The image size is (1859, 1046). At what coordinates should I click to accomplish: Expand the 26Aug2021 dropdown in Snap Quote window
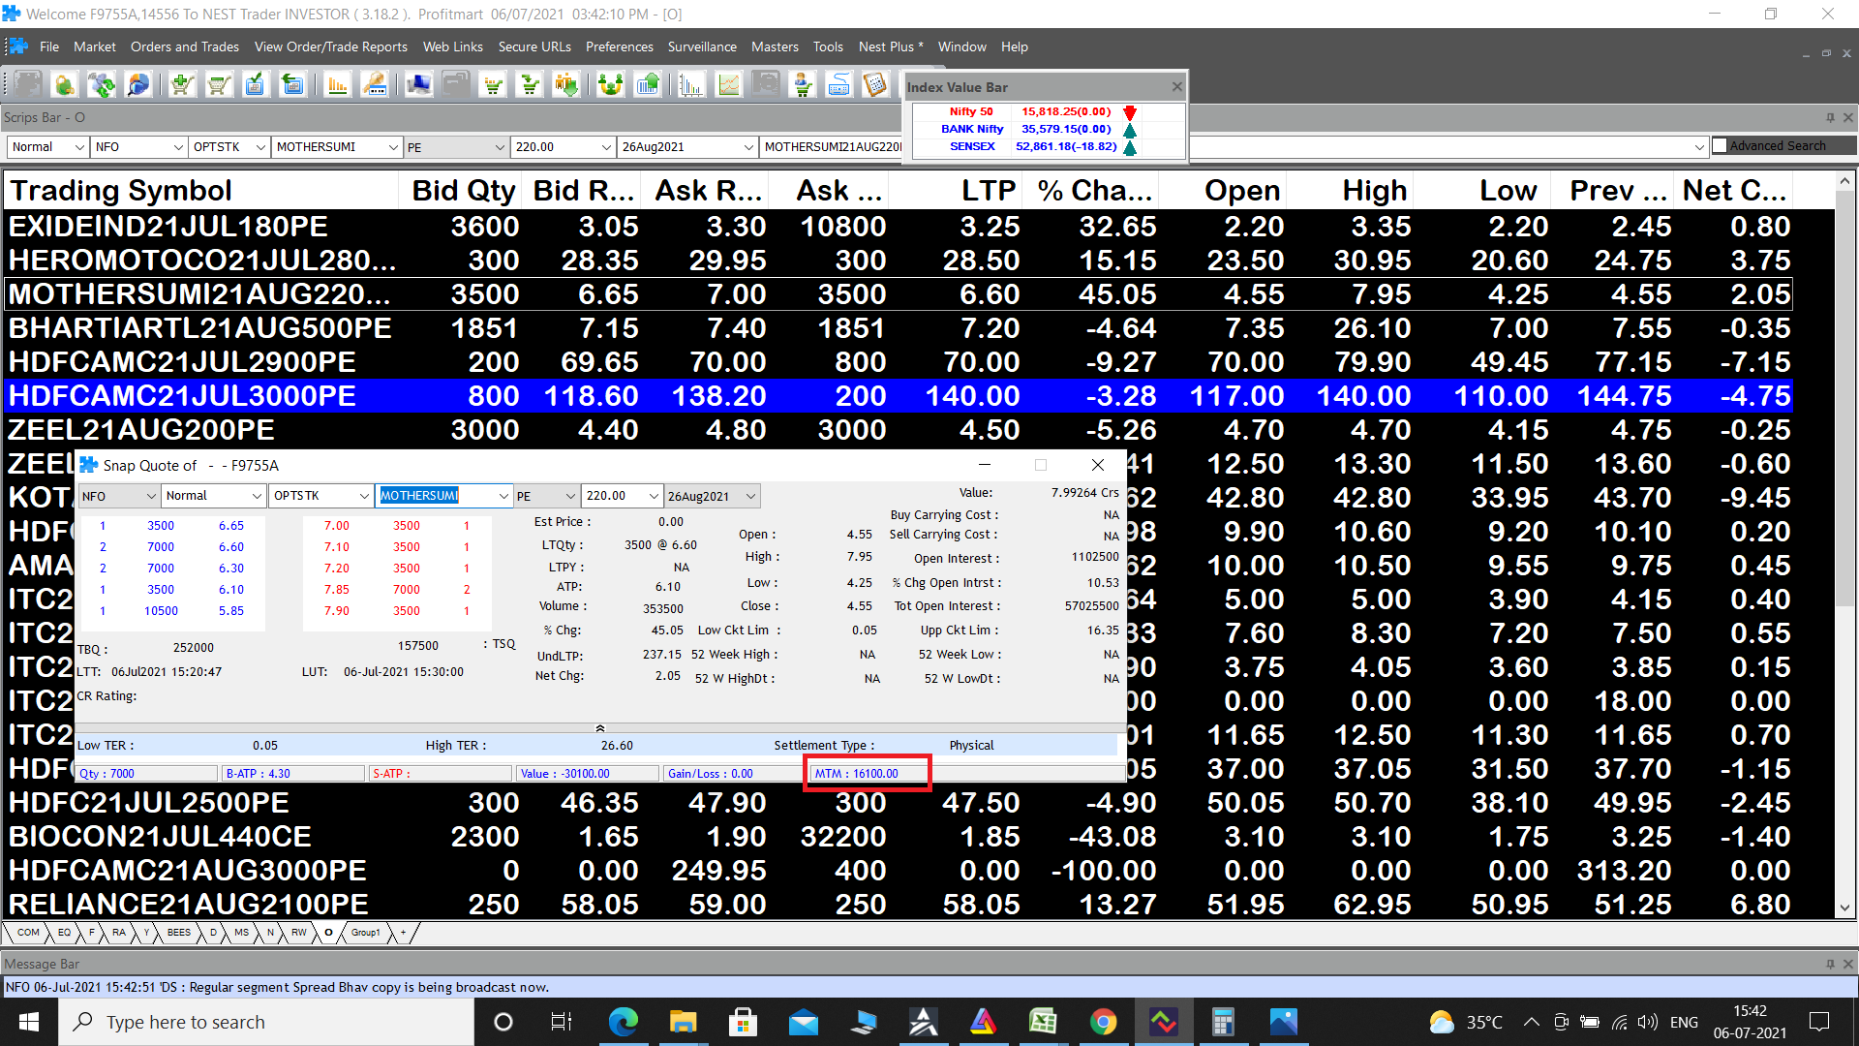[x=750, y=496]
